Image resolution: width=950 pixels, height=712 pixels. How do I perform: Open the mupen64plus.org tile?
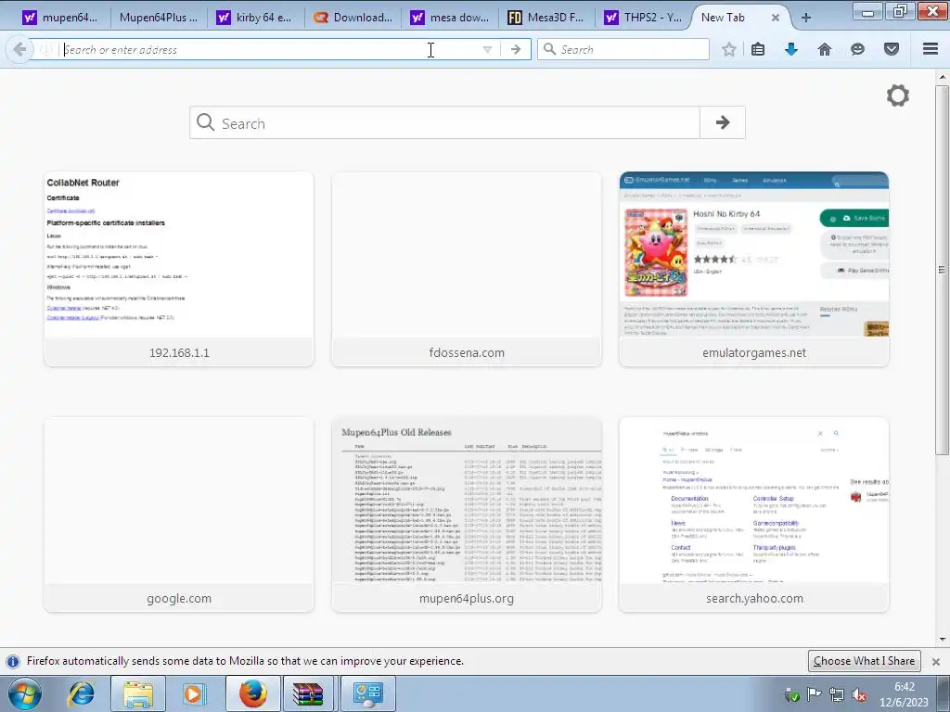click(467, 515)
